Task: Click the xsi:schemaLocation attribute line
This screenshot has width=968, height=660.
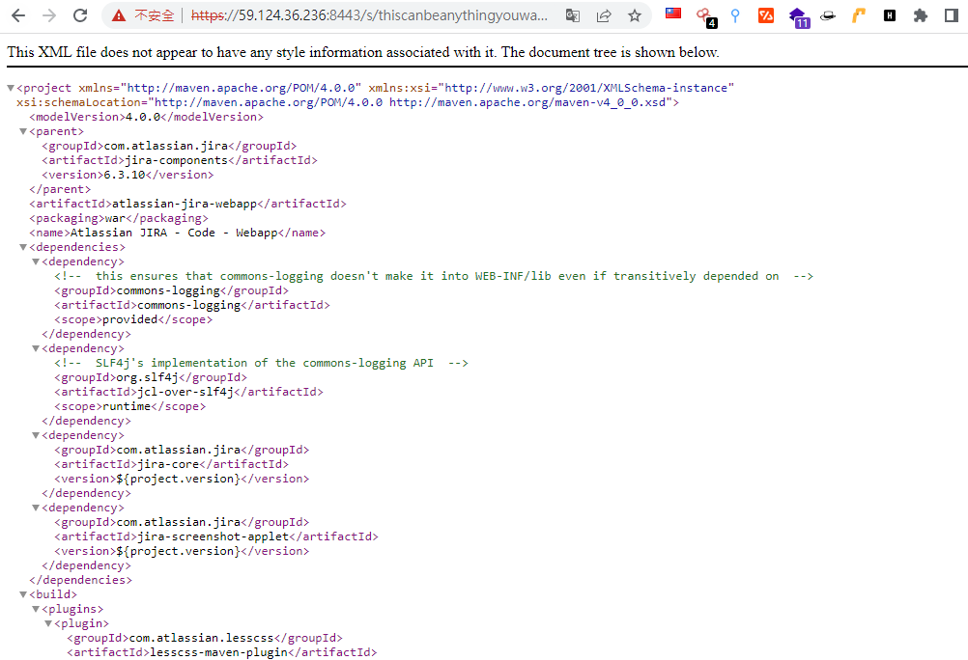Action: point(348,102)
